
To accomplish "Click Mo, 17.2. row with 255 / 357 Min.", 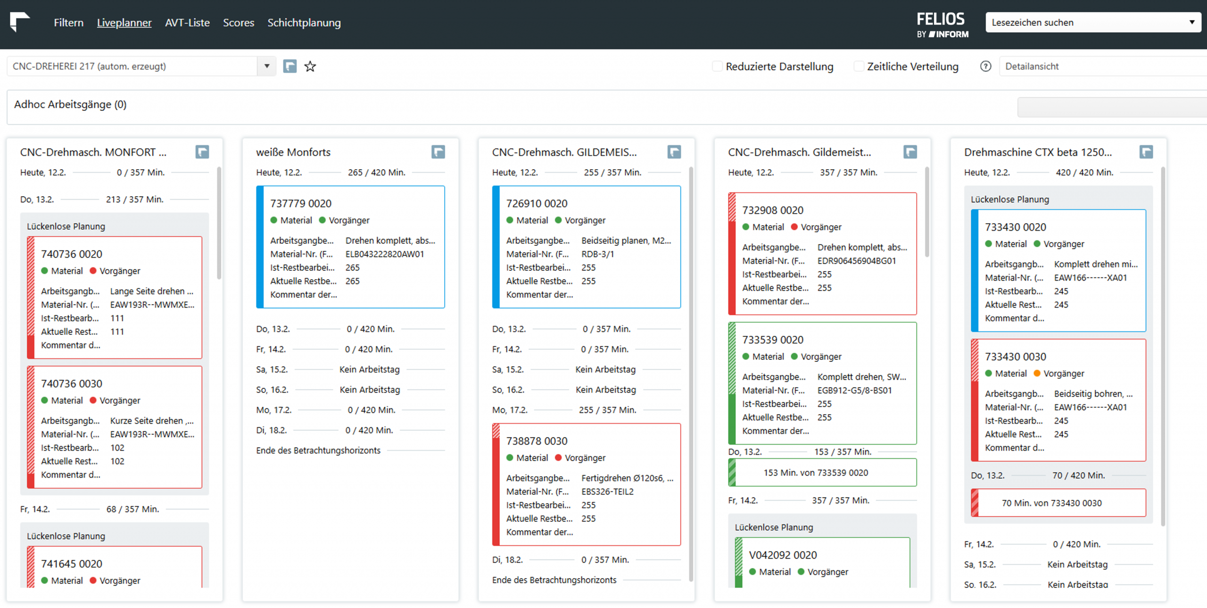I will click(587, 410).
